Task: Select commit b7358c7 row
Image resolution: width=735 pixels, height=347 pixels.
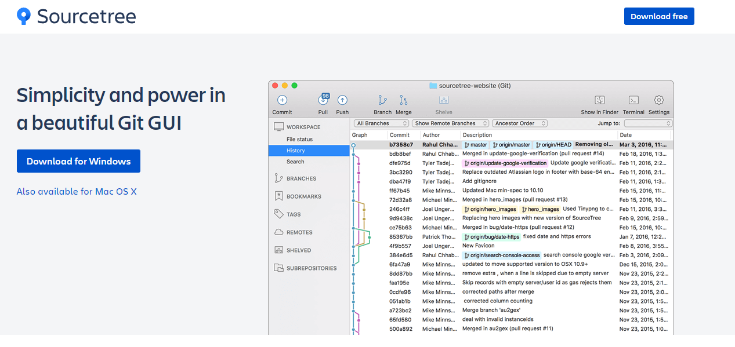Action: 512,145
